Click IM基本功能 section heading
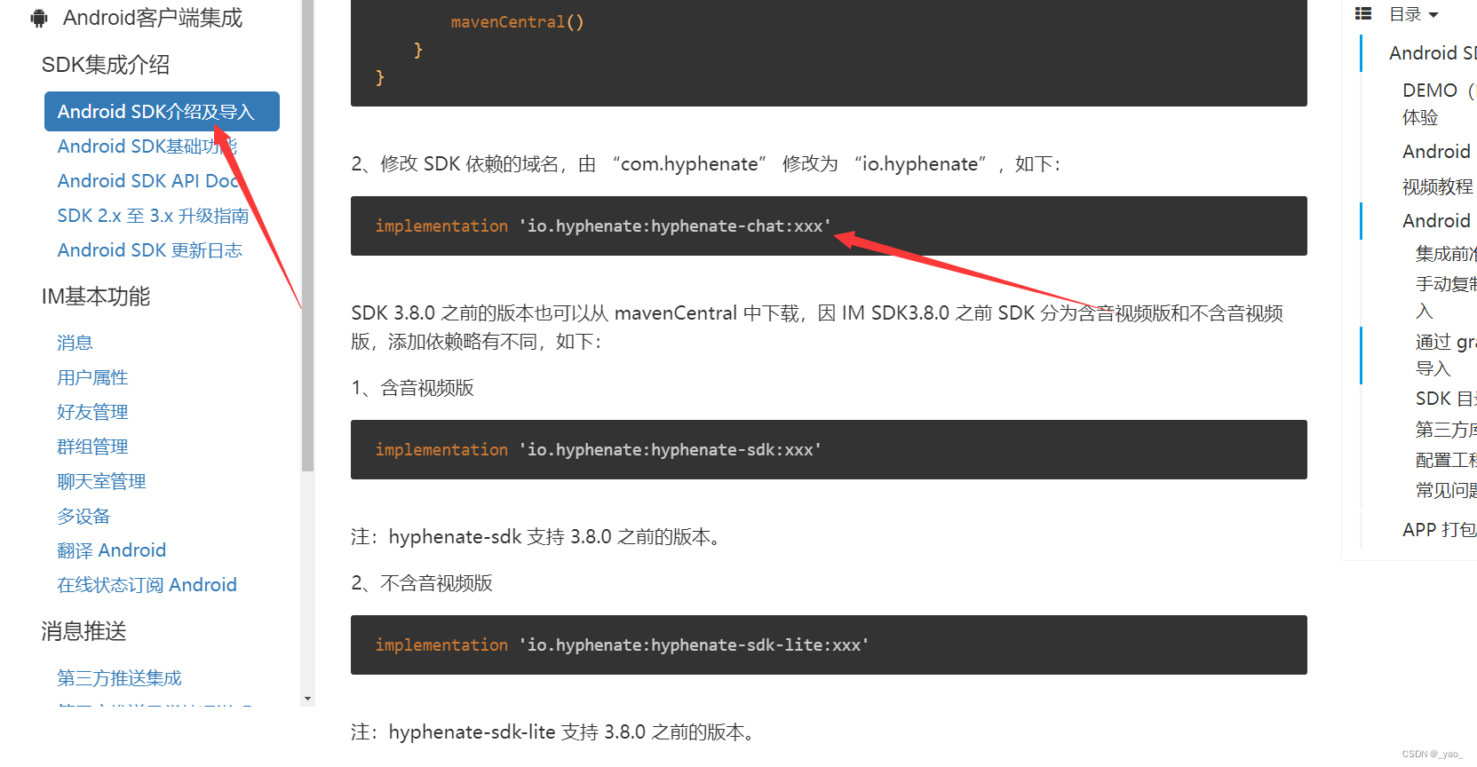Image resolution: width=1477 pixels, height=767 pixels. coord(96,297)
